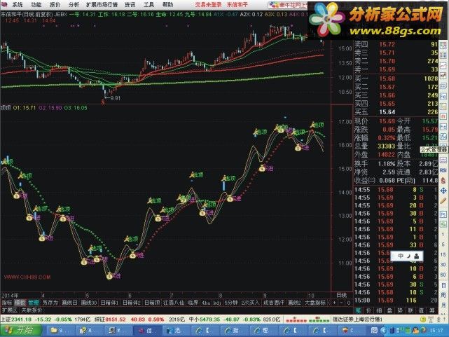Click the blue four-way move arrows icon
449x337 pixels.
pos(443,191)
